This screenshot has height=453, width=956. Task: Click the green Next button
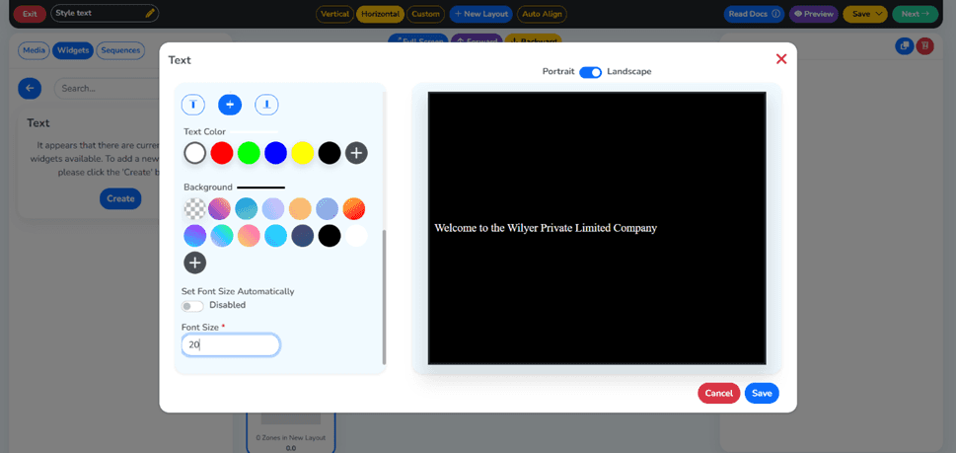pyautogui.click(x=916, y=14)
